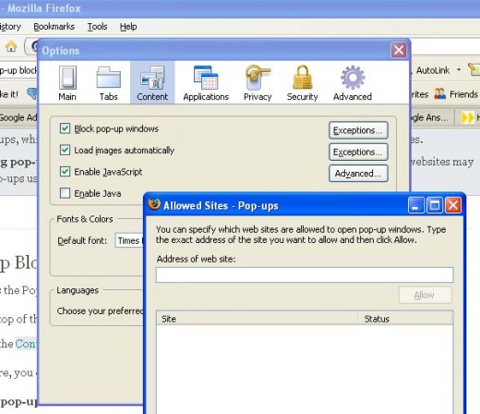
Task: Open the Tabs options panel
Action: tap(108, 83)
